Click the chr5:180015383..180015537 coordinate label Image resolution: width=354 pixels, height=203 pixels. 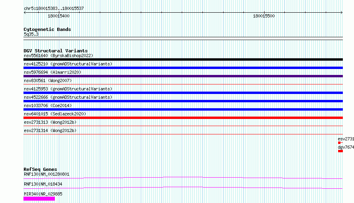[x=54, y=8]
